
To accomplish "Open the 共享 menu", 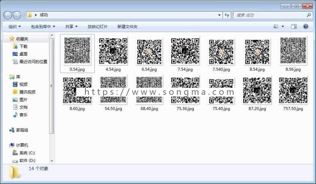I will (71, 27).
